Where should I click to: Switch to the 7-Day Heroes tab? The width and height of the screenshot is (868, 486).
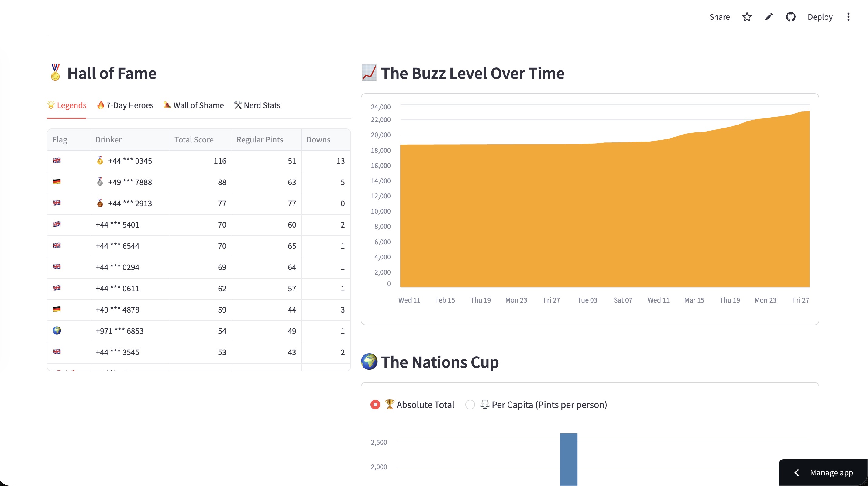tap(125, 105)
